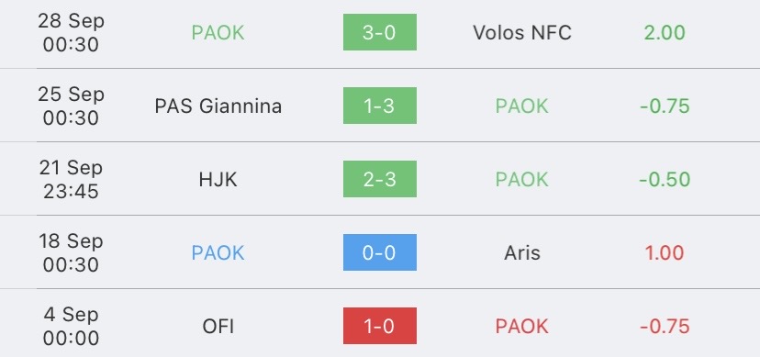Open the PAS Giannina team
760x357 pixels.
[x=218, y=106]
